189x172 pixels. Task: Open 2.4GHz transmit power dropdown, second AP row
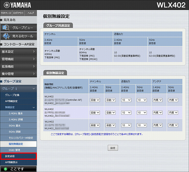(x=126, y=113)
